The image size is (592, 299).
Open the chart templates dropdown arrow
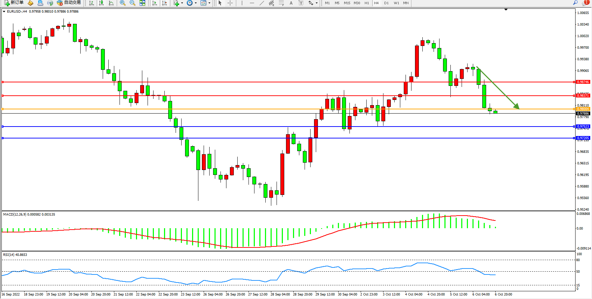pos(209,3)
